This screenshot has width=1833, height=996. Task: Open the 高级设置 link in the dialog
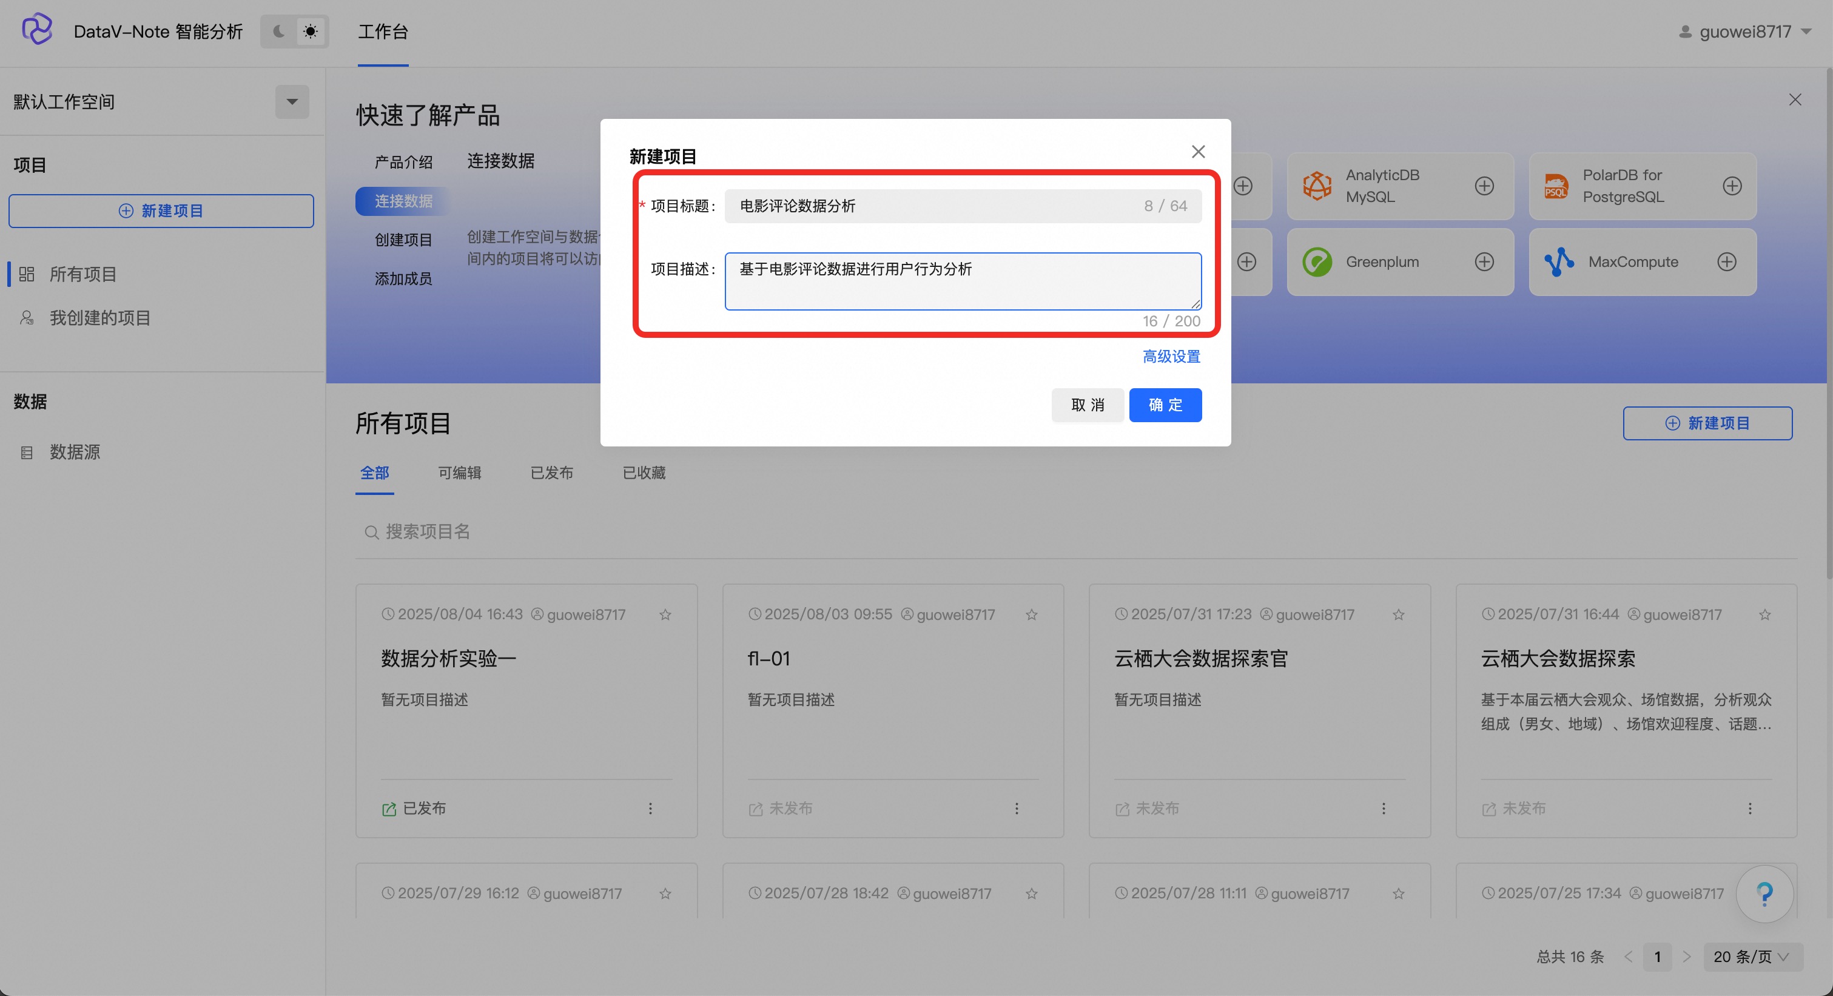click(x=1171, y=357)
